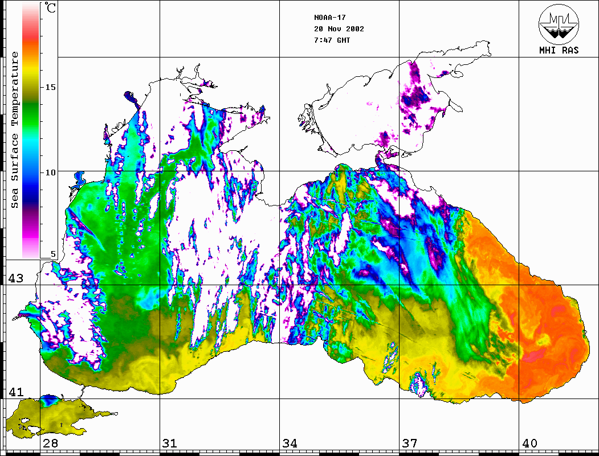Click the 10 tick label on legend
This screenshot has width=599, height=456.
50,172
